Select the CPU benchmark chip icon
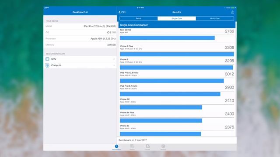Viewport: 280px width, 157px height. point(47,59)
